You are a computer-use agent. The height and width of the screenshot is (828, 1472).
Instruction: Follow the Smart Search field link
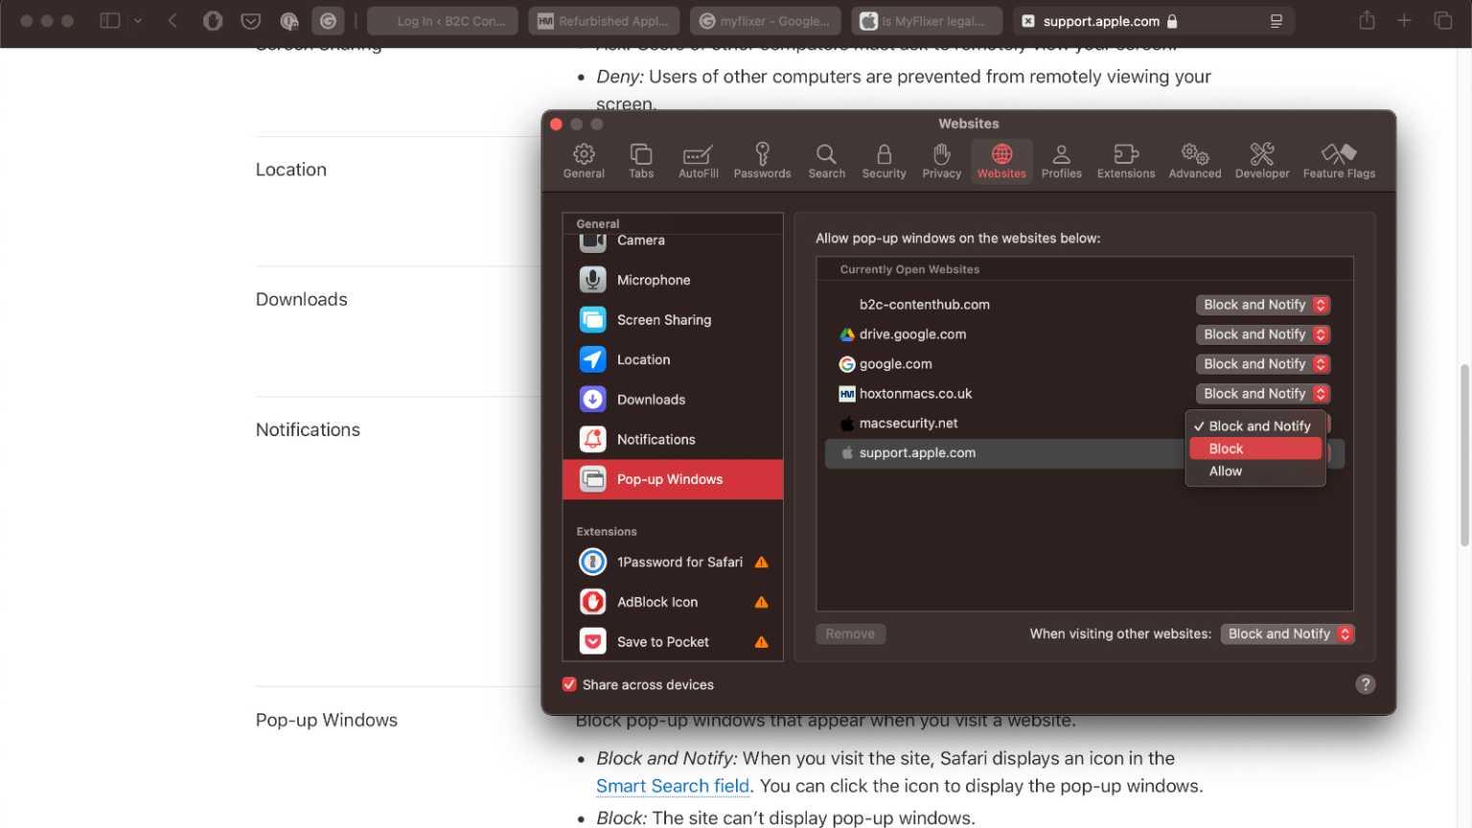click(x=672, y=787)
